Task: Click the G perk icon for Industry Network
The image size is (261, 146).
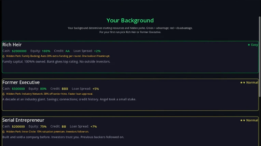Action: click(x=3, y=94)
